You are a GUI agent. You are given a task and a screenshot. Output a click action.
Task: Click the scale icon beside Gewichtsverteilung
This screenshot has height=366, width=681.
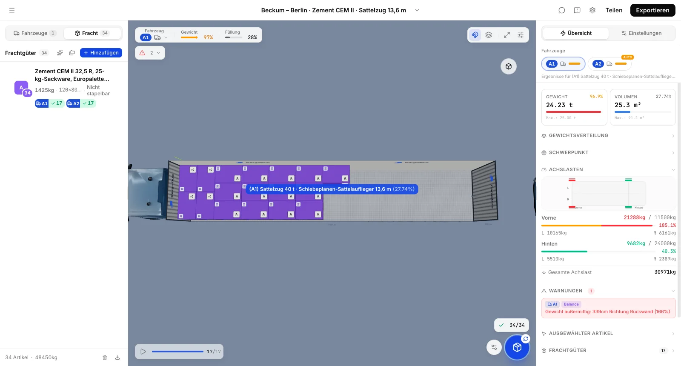[544, 136]
